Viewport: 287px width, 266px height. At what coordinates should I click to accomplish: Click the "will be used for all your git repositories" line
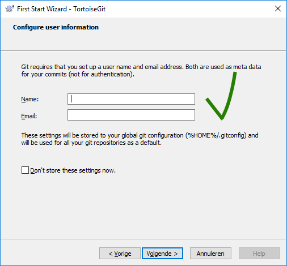pos(91,143)
